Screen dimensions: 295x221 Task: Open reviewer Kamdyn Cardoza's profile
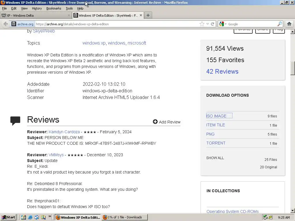point(64,132)
